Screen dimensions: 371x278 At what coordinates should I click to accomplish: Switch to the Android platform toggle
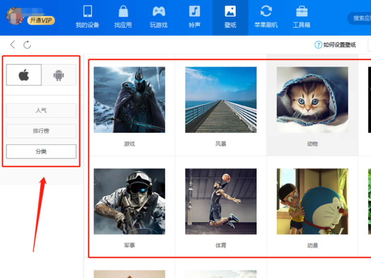click(59, 75)
